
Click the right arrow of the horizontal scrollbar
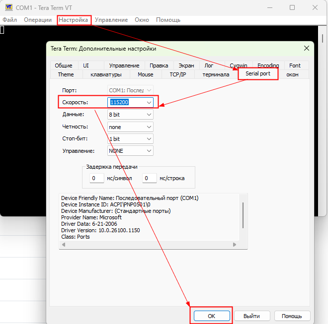pyautogui.click(x=234, y=245)
